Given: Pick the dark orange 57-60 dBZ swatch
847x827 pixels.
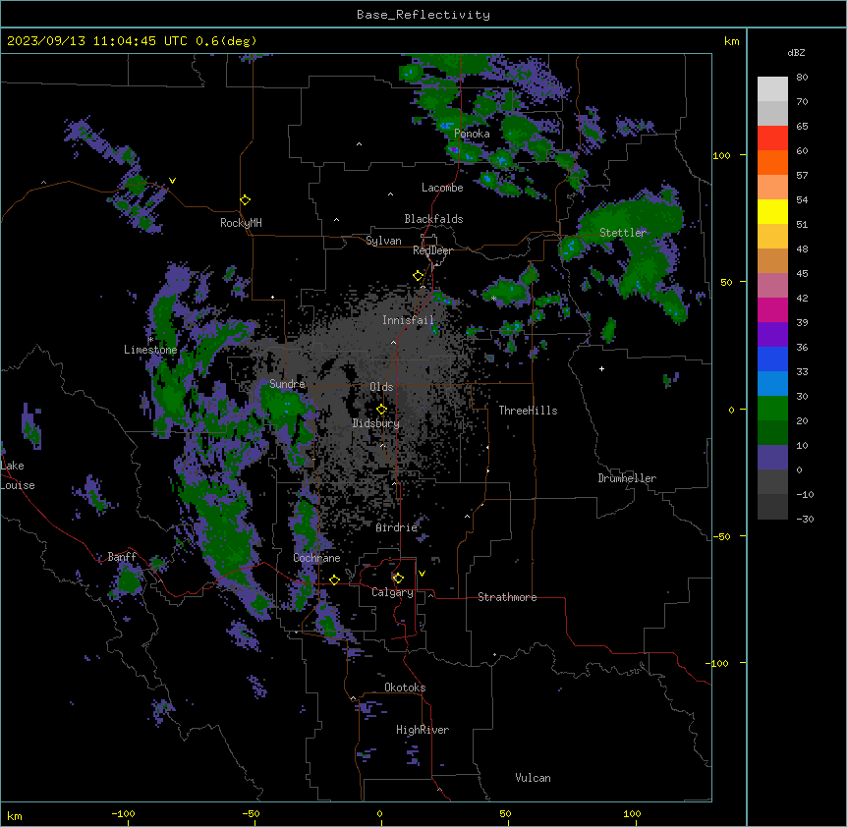Looking at the screenshot, I should [x=772, y=162].
